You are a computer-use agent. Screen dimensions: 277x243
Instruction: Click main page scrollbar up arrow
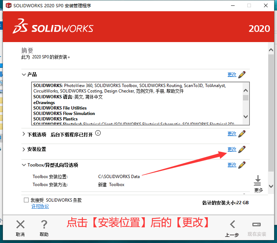tap(271, 50)
